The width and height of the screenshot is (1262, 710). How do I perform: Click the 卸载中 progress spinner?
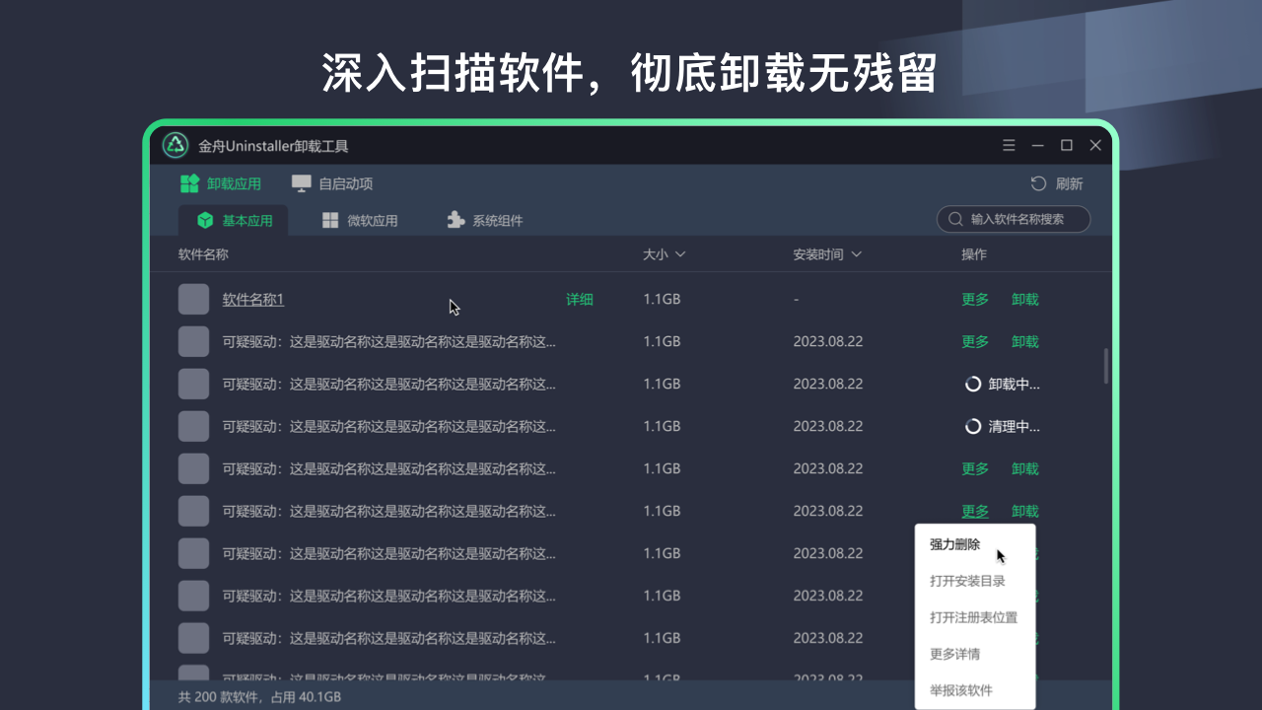coord(972,384)
